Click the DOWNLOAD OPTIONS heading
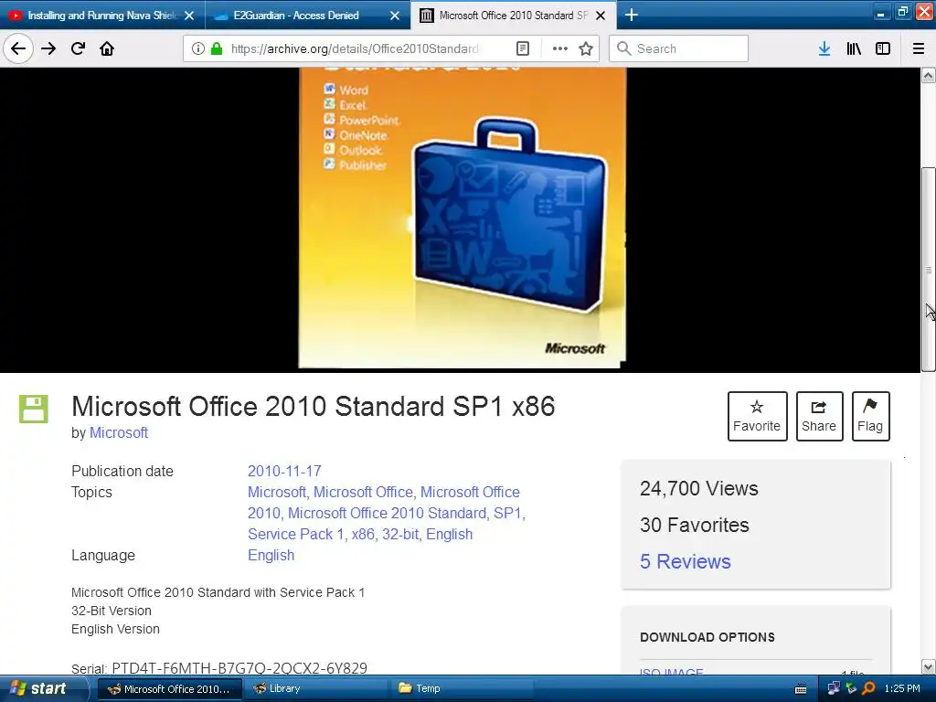This screenshot has height=702, width=936. click(707, 637)
